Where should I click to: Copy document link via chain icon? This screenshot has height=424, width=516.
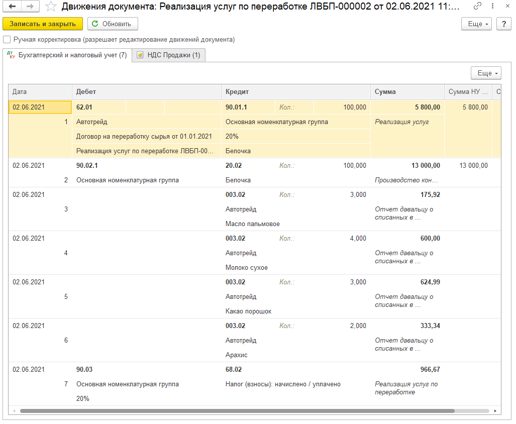pyautogui.click(x=477, y=6)
